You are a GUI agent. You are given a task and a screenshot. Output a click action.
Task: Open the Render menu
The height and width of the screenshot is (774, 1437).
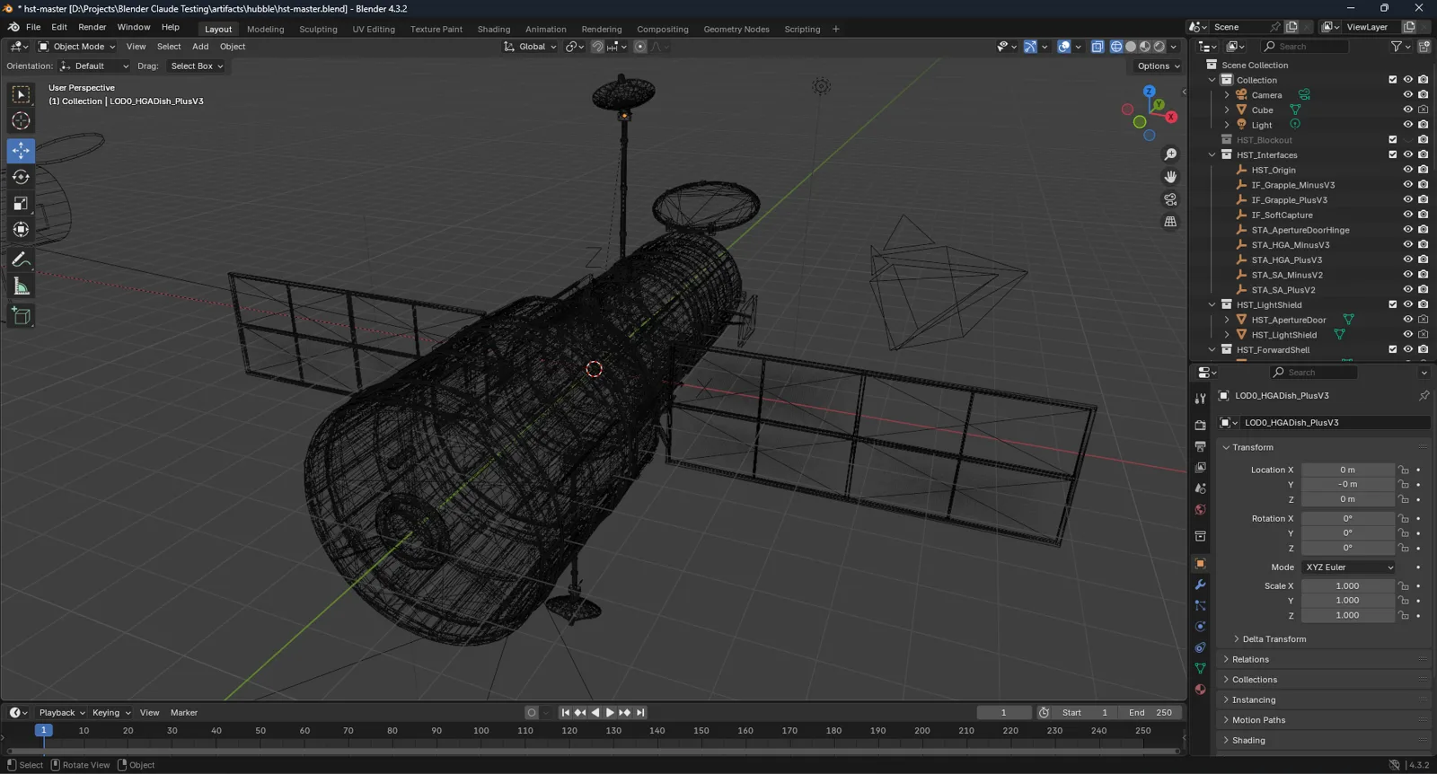click(92, 27)
